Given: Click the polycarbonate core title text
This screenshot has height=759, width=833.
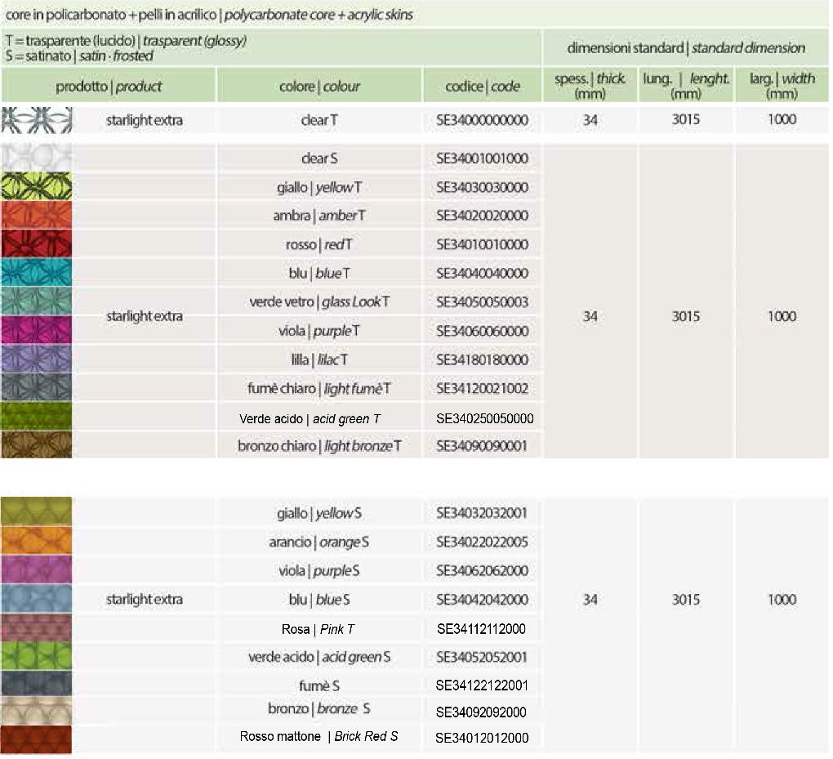Looking at the screenshot, I should tap(209, 15).
